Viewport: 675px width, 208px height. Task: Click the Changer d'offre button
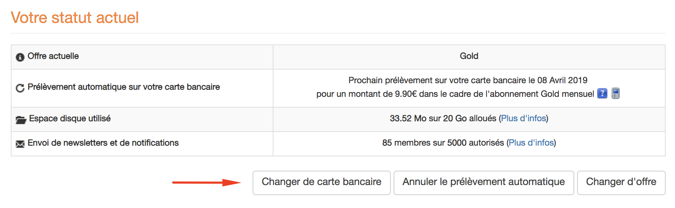pyautogui.click(x=621, y=183)
